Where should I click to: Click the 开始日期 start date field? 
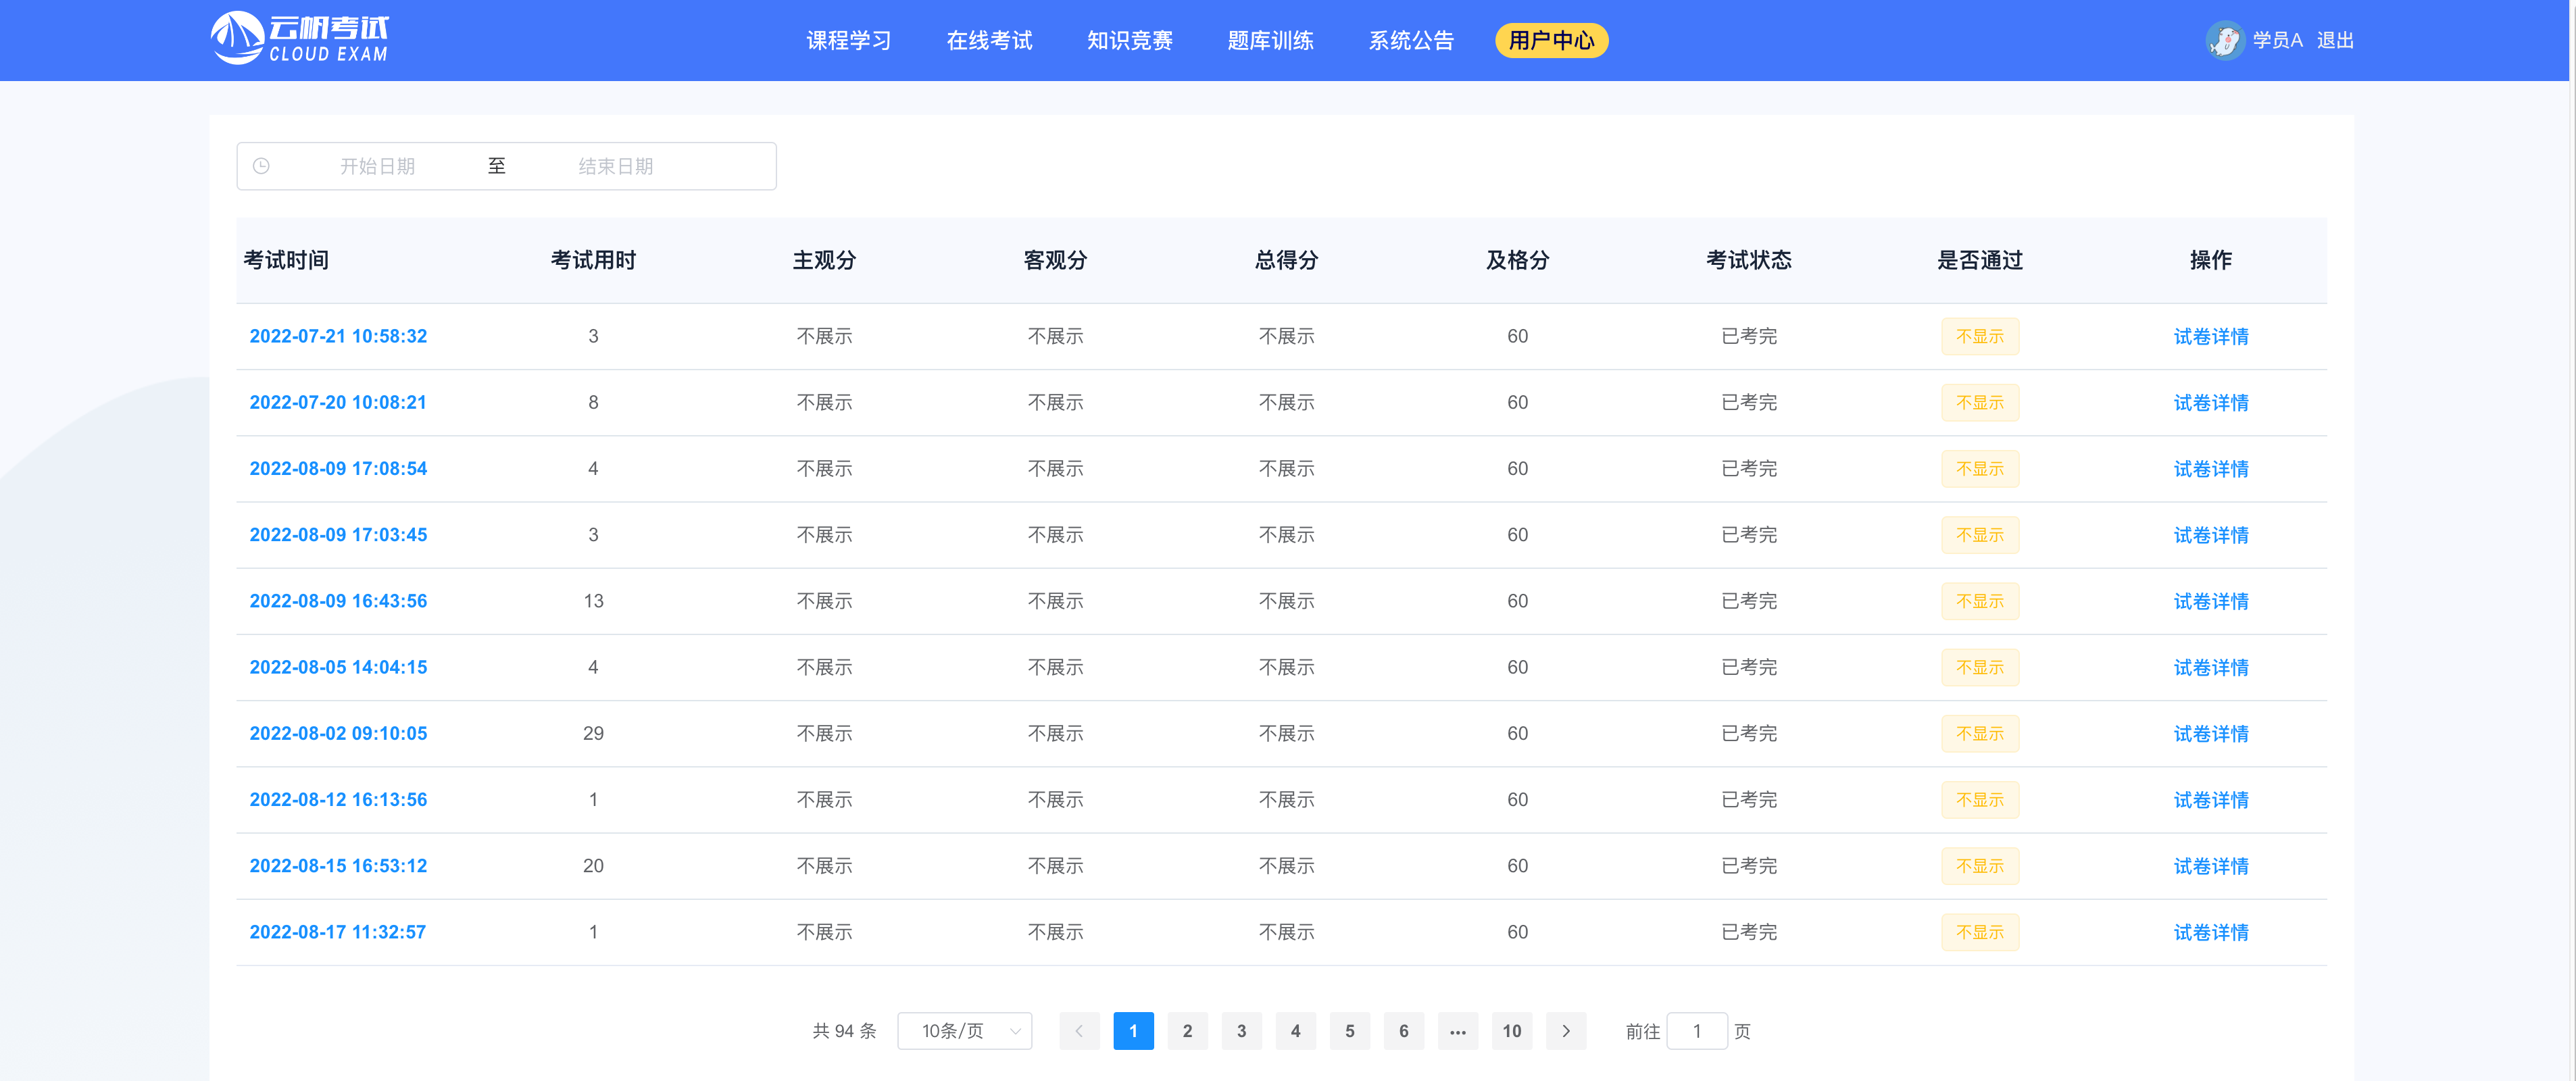pyautogui.click(x=377, y=166)
